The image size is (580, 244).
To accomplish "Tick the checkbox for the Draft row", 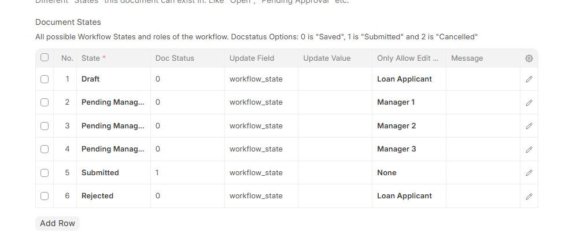I will pyautogui.click(x=45, y=79).
